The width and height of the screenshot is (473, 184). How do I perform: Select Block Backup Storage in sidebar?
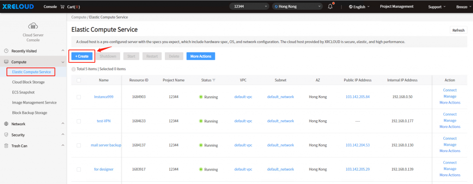click(30, 113)
